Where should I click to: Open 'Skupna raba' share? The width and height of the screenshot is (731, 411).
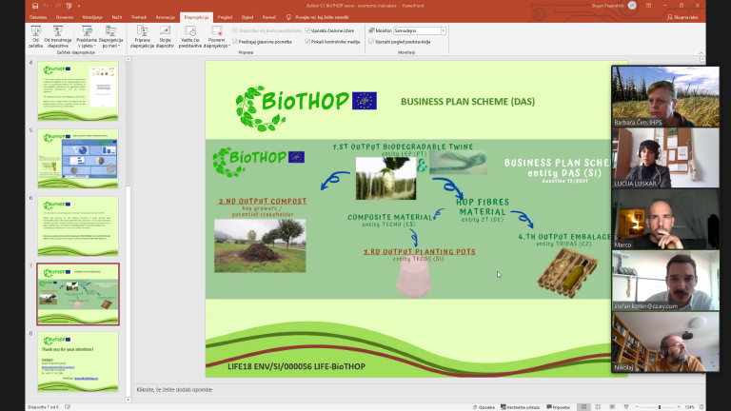click(682, 17)
